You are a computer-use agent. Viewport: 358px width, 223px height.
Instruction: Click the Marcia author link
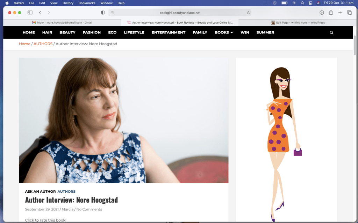(x=67, y=209)
